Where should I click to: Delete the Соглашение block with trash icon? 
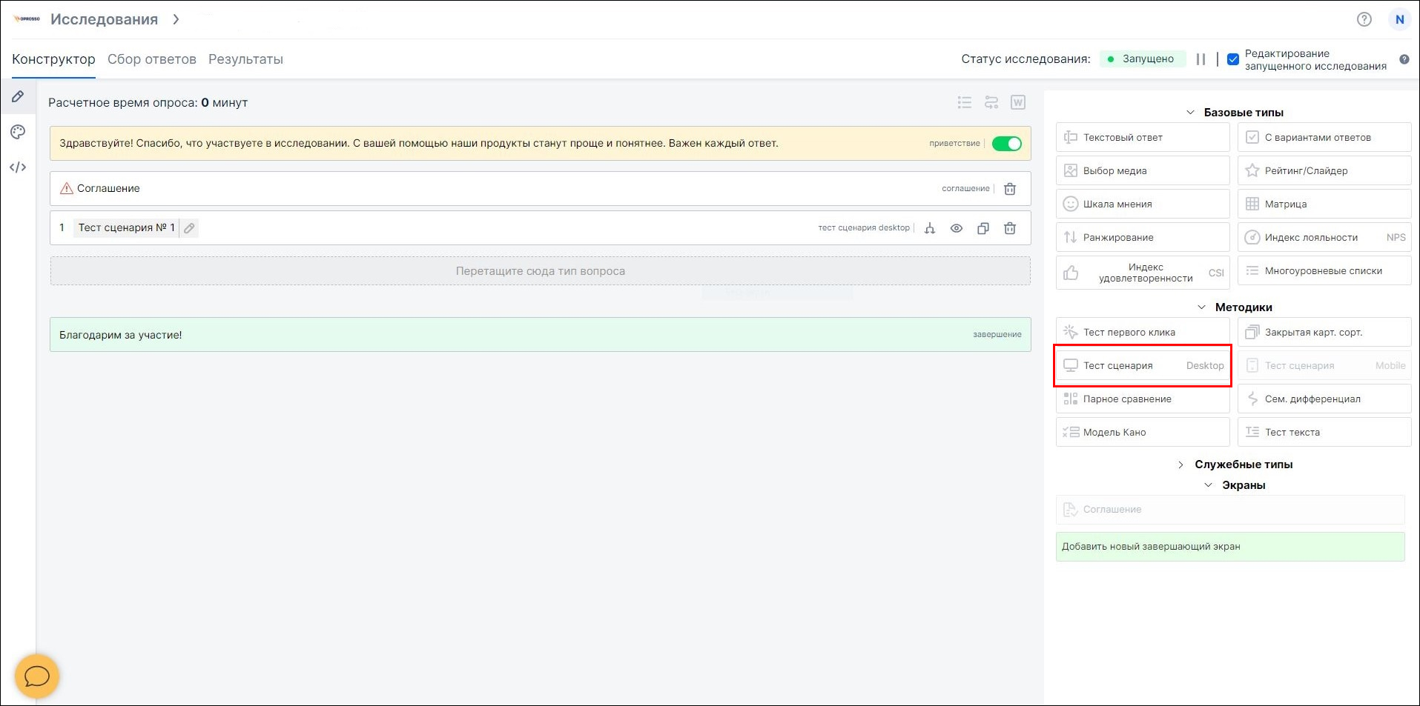(1009, 189)
